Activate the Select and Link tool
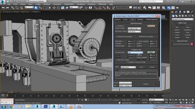The height and width of the screenshot is (109, 195). tap(12, 8)
